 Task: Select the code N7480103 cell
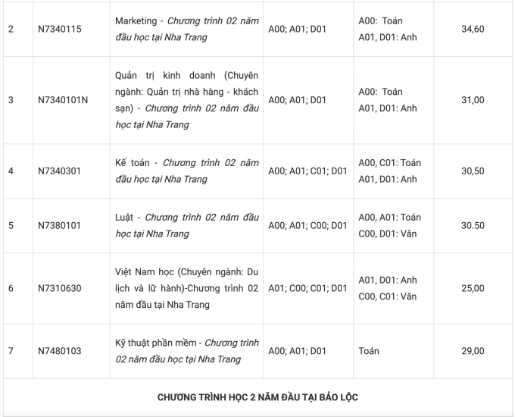pyautogui.click(x=60, y=351)
